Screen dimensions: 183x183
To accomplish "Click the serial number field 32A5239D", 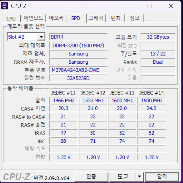I will [78, 78].
